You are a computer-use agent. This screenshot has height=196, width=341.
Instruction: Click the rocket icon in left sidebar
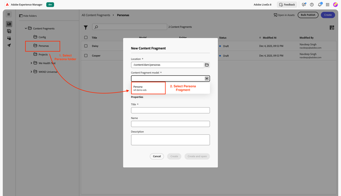tap(9, 45)
